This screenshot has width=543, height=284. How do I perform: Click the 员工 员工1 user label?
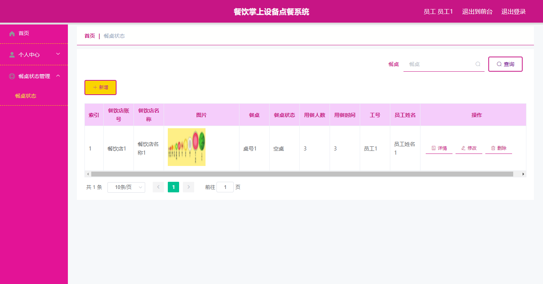(438, 12)
